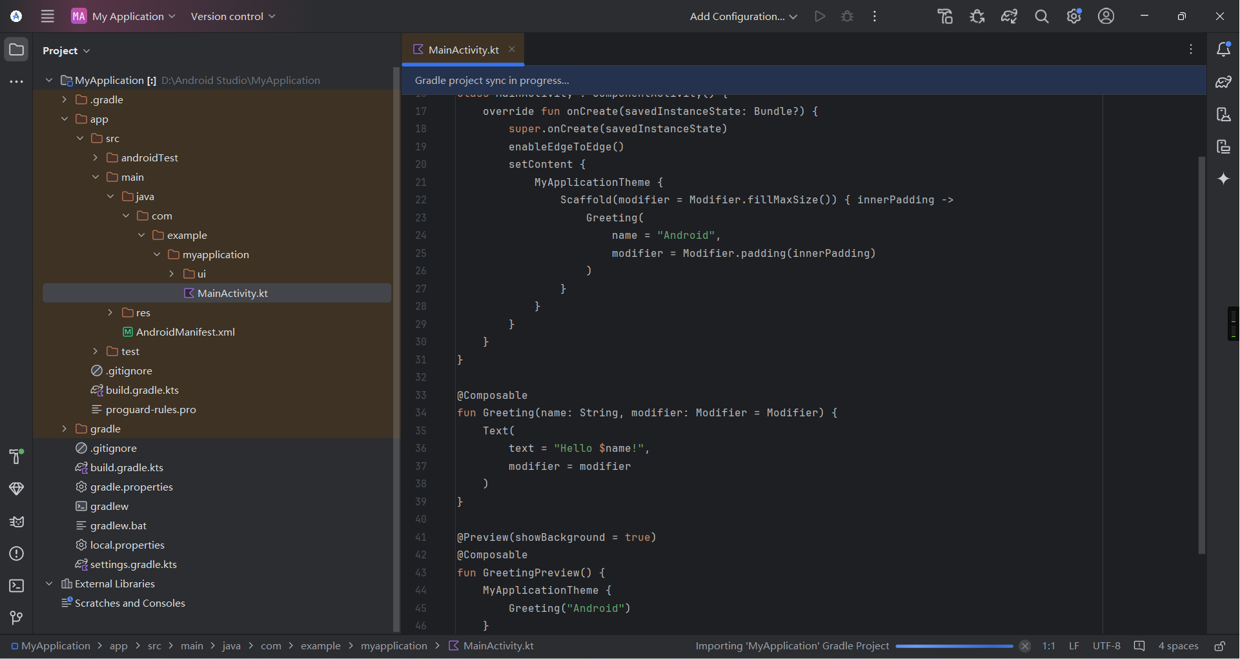Open the main hamburger menu

[x=48, y=16]
